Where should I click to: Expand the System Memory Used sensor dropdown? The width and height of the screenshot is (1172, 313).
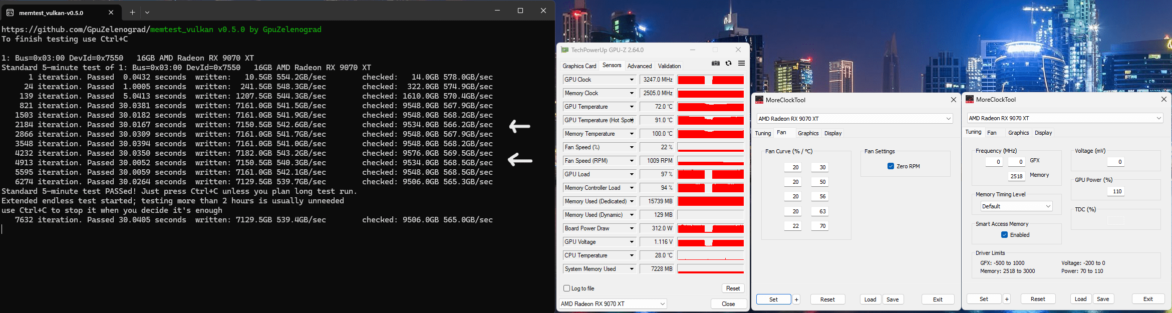tap(632, 269)
